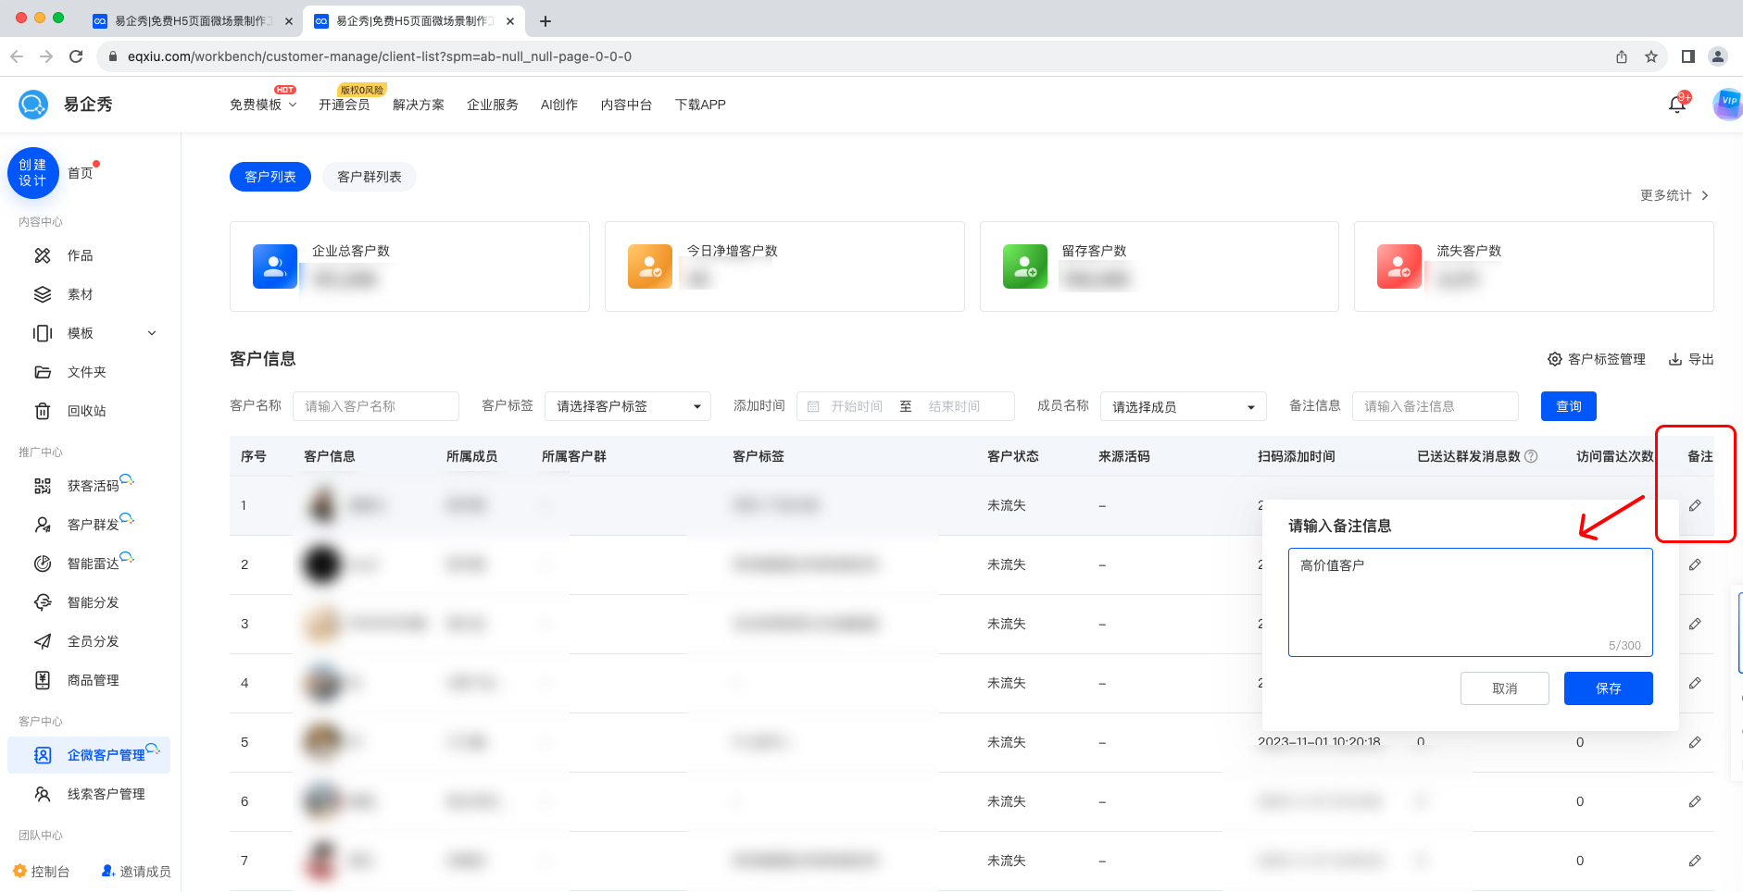Click the 开始时间 start date field
This screenshot has height=892, width=1743.
point(856,406)
